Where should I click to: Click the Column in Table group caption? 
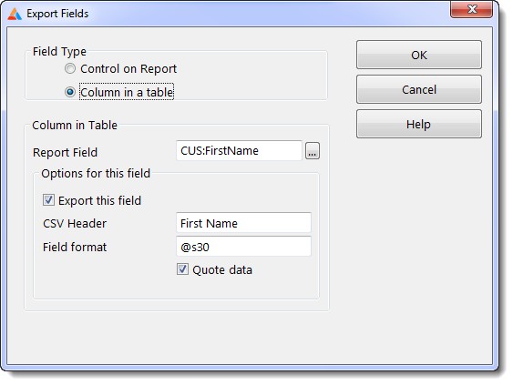click(x=75, y=126)
